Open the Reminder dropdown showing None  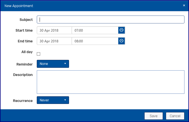53,64
